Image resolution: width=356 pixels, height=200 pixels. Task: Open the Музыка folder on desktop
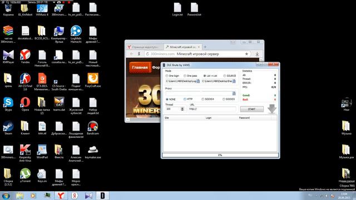point(346,128)
